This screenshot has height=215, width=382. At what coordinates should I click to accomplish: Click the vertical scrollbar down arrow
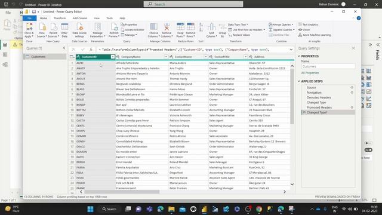click(x=292, y=185)
